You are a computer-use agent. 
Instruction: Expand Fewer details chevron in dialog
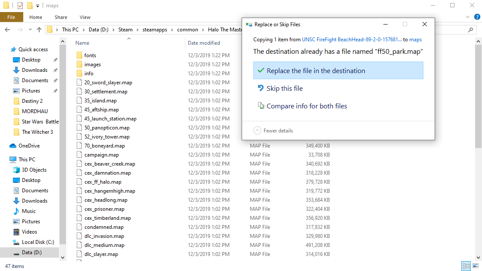pos(257,130)
